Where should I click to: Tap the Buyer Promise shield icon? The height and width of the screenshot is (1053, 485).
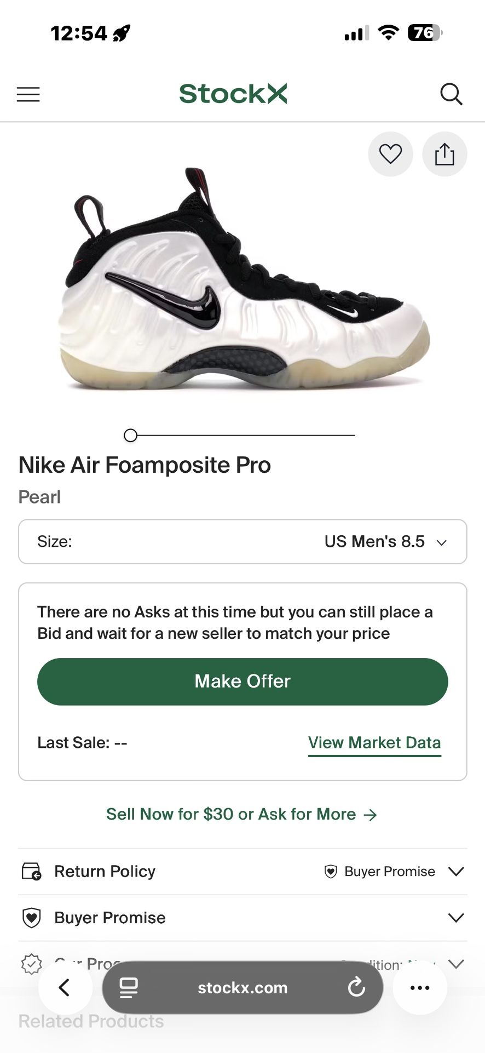click(x=31, y=918)
